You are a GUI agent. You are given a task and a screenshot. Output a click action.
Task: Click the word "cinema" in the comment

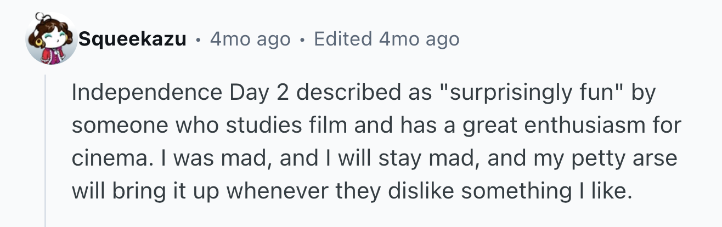pos(106,159)
